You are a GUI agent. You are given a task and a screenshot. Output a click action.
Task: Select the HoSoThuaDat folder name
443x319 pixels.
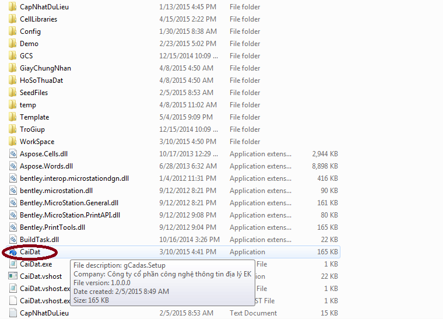pos(41,80)
